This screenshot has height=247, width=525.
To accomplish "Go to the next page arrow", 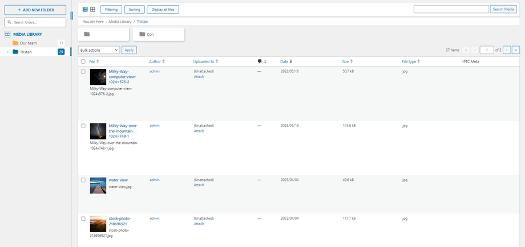I will click(x=507, y=50).
